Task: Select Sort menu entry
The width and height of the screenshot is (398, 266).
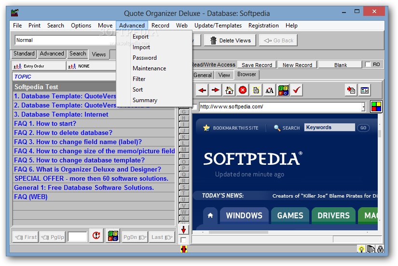Action: coord(137,90)
